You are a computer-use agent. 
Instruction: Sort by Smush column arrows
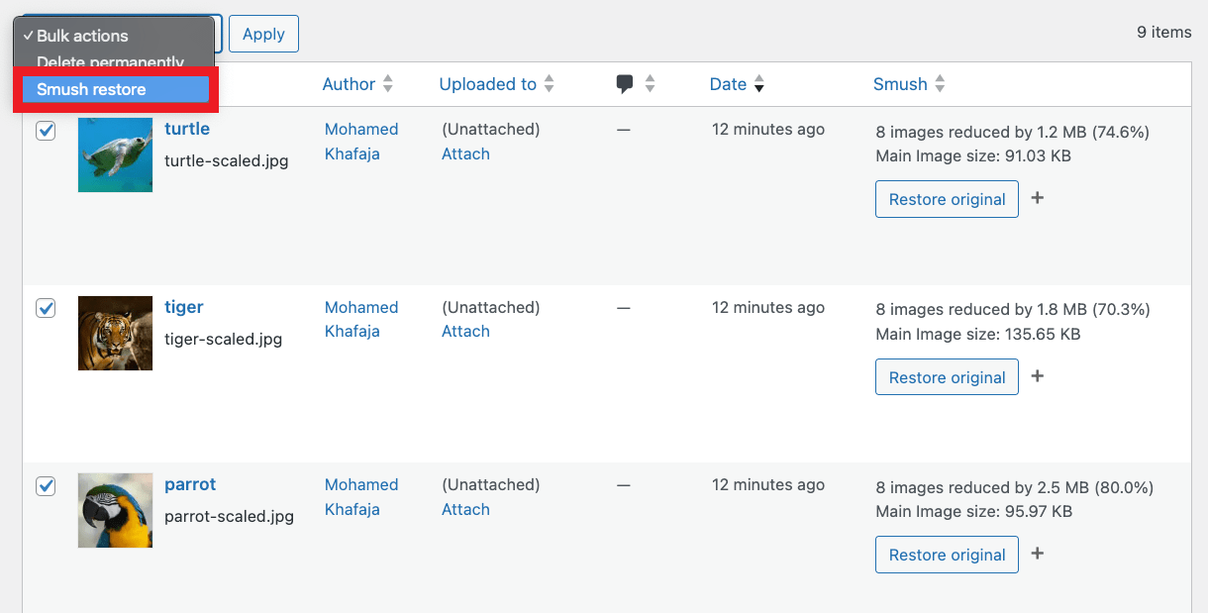coord(940,84)
